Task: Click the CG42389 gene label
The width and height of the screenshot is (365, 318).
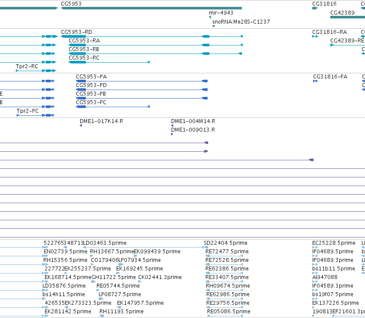Action: (342, 13)
